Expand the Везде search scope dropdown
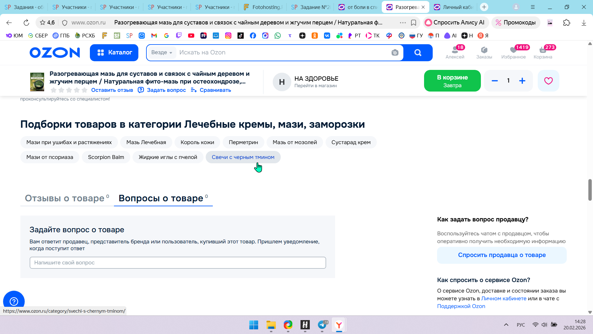The image size is (593, 334). point(162,53)
